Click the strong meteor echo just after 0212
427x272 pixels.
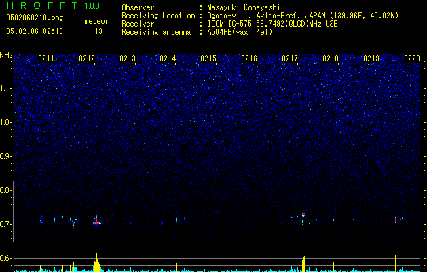(96, 220)
